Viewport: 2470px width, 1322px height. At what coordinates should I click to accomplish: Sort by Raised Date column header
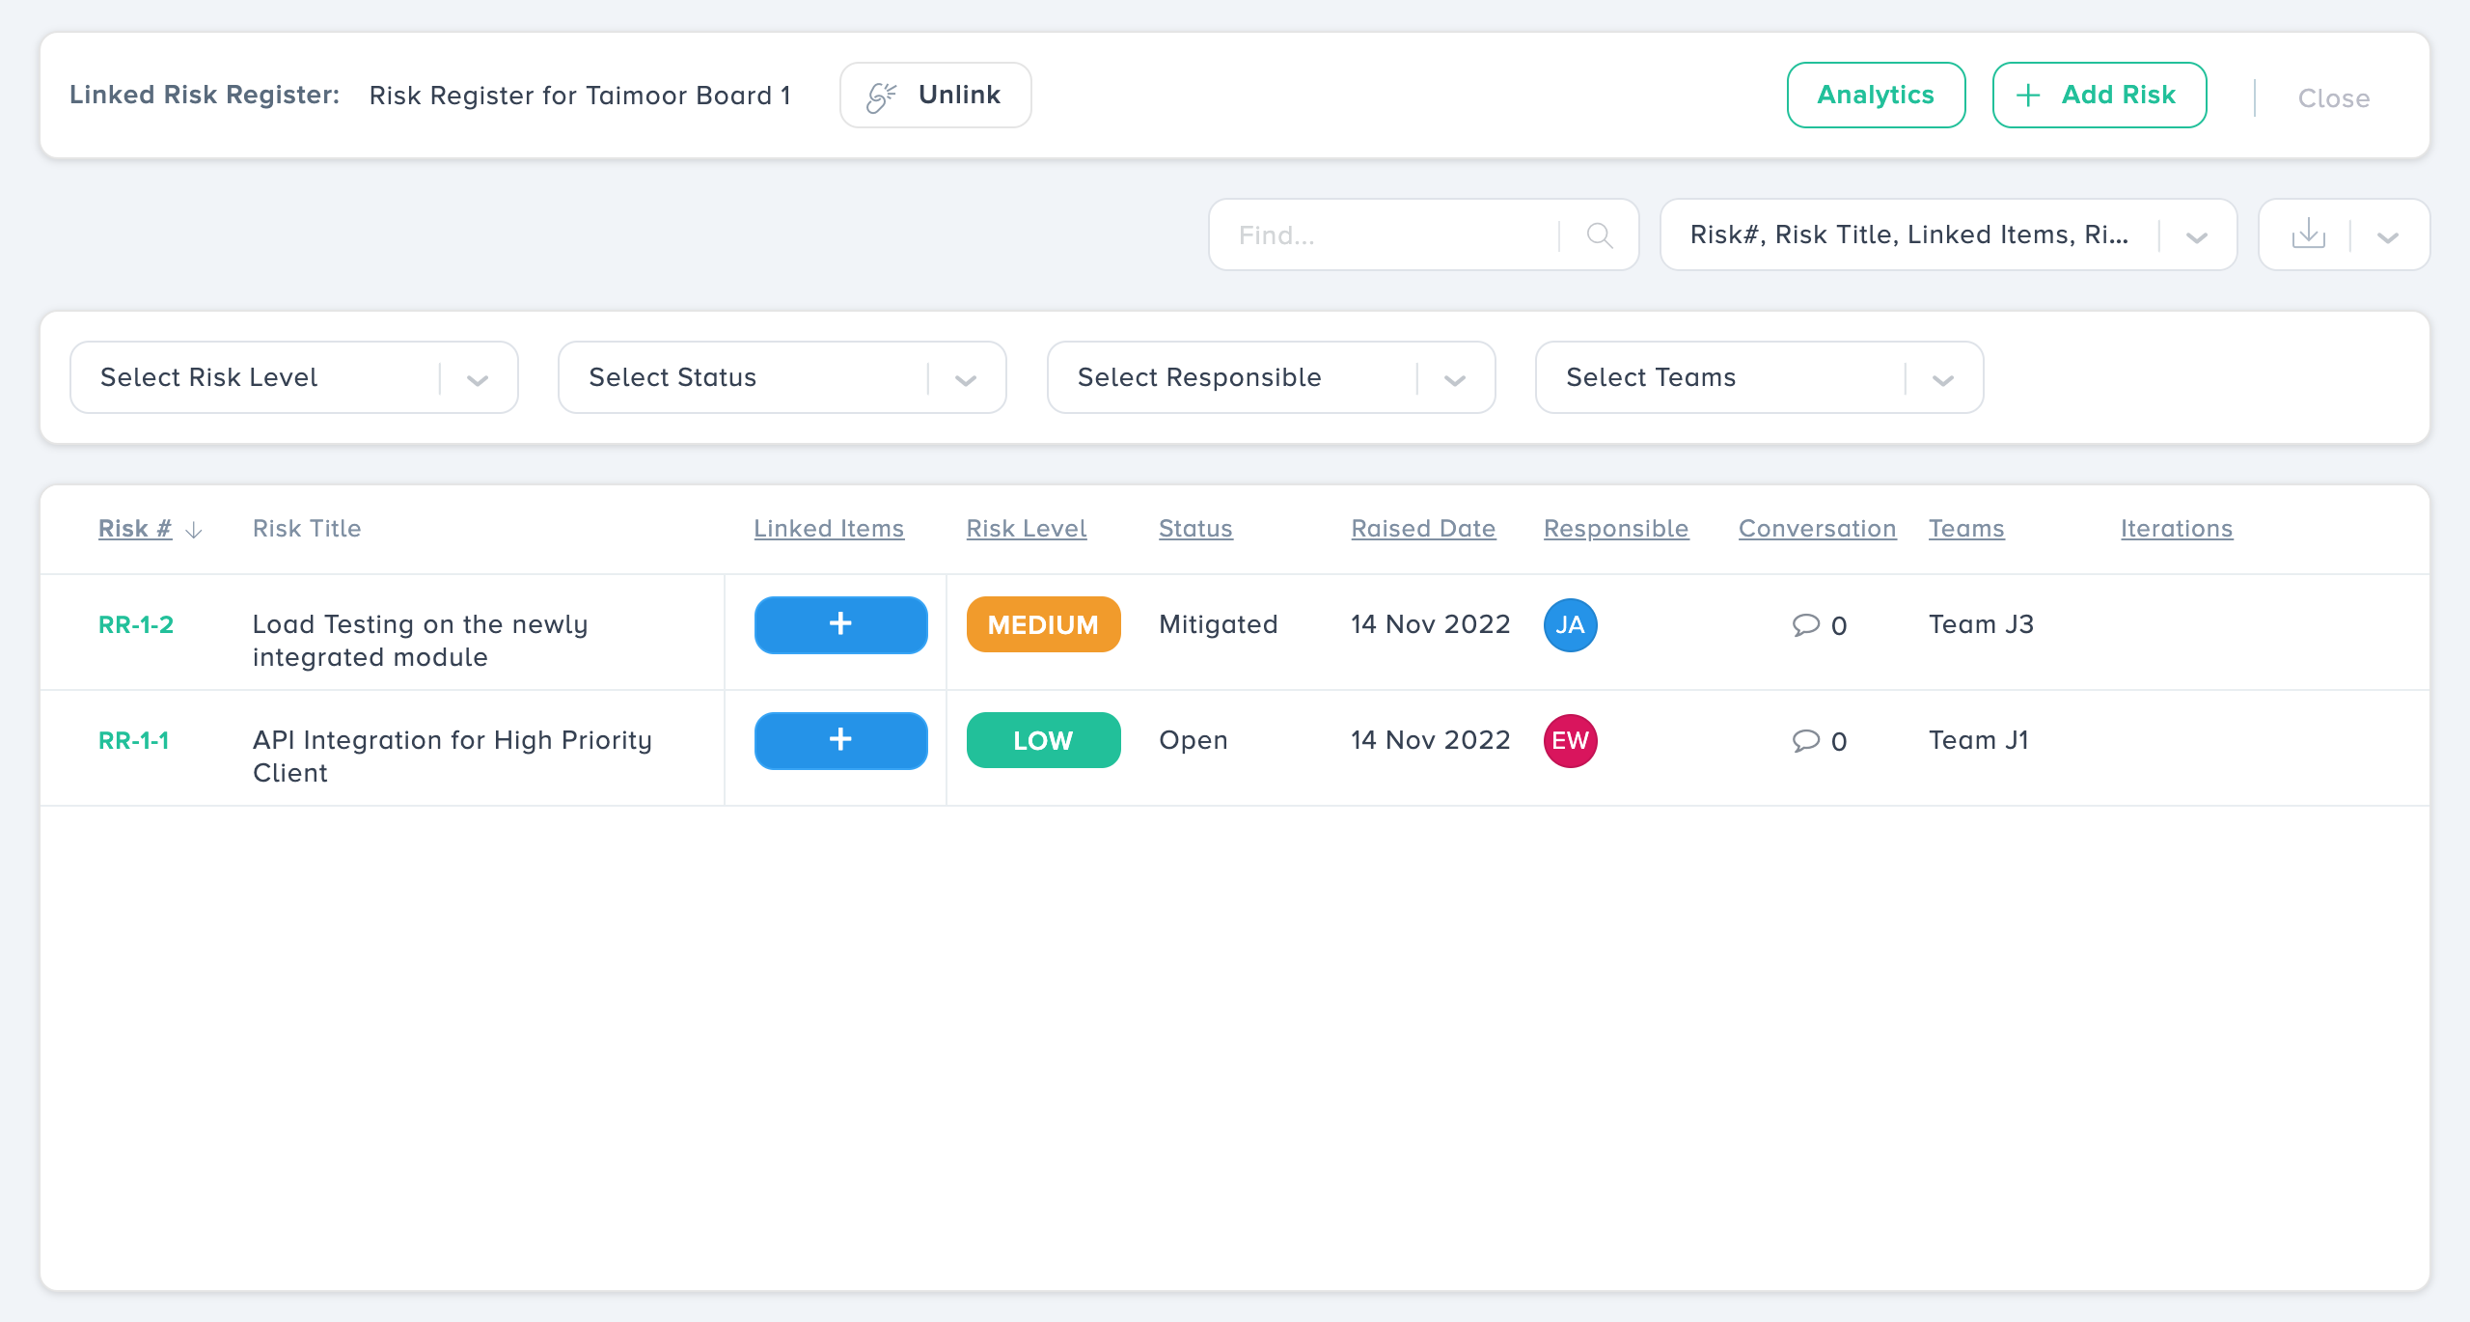coord(1423,529)
